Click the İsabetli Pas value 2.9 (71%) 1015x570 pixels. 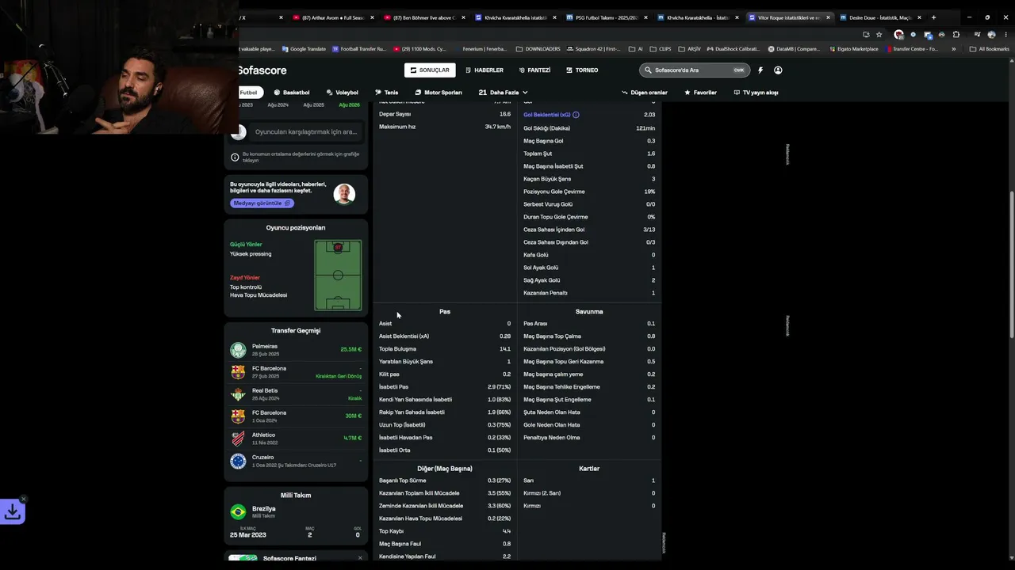click(499, 387)
